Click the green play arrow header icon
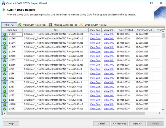 coord(4,10)
